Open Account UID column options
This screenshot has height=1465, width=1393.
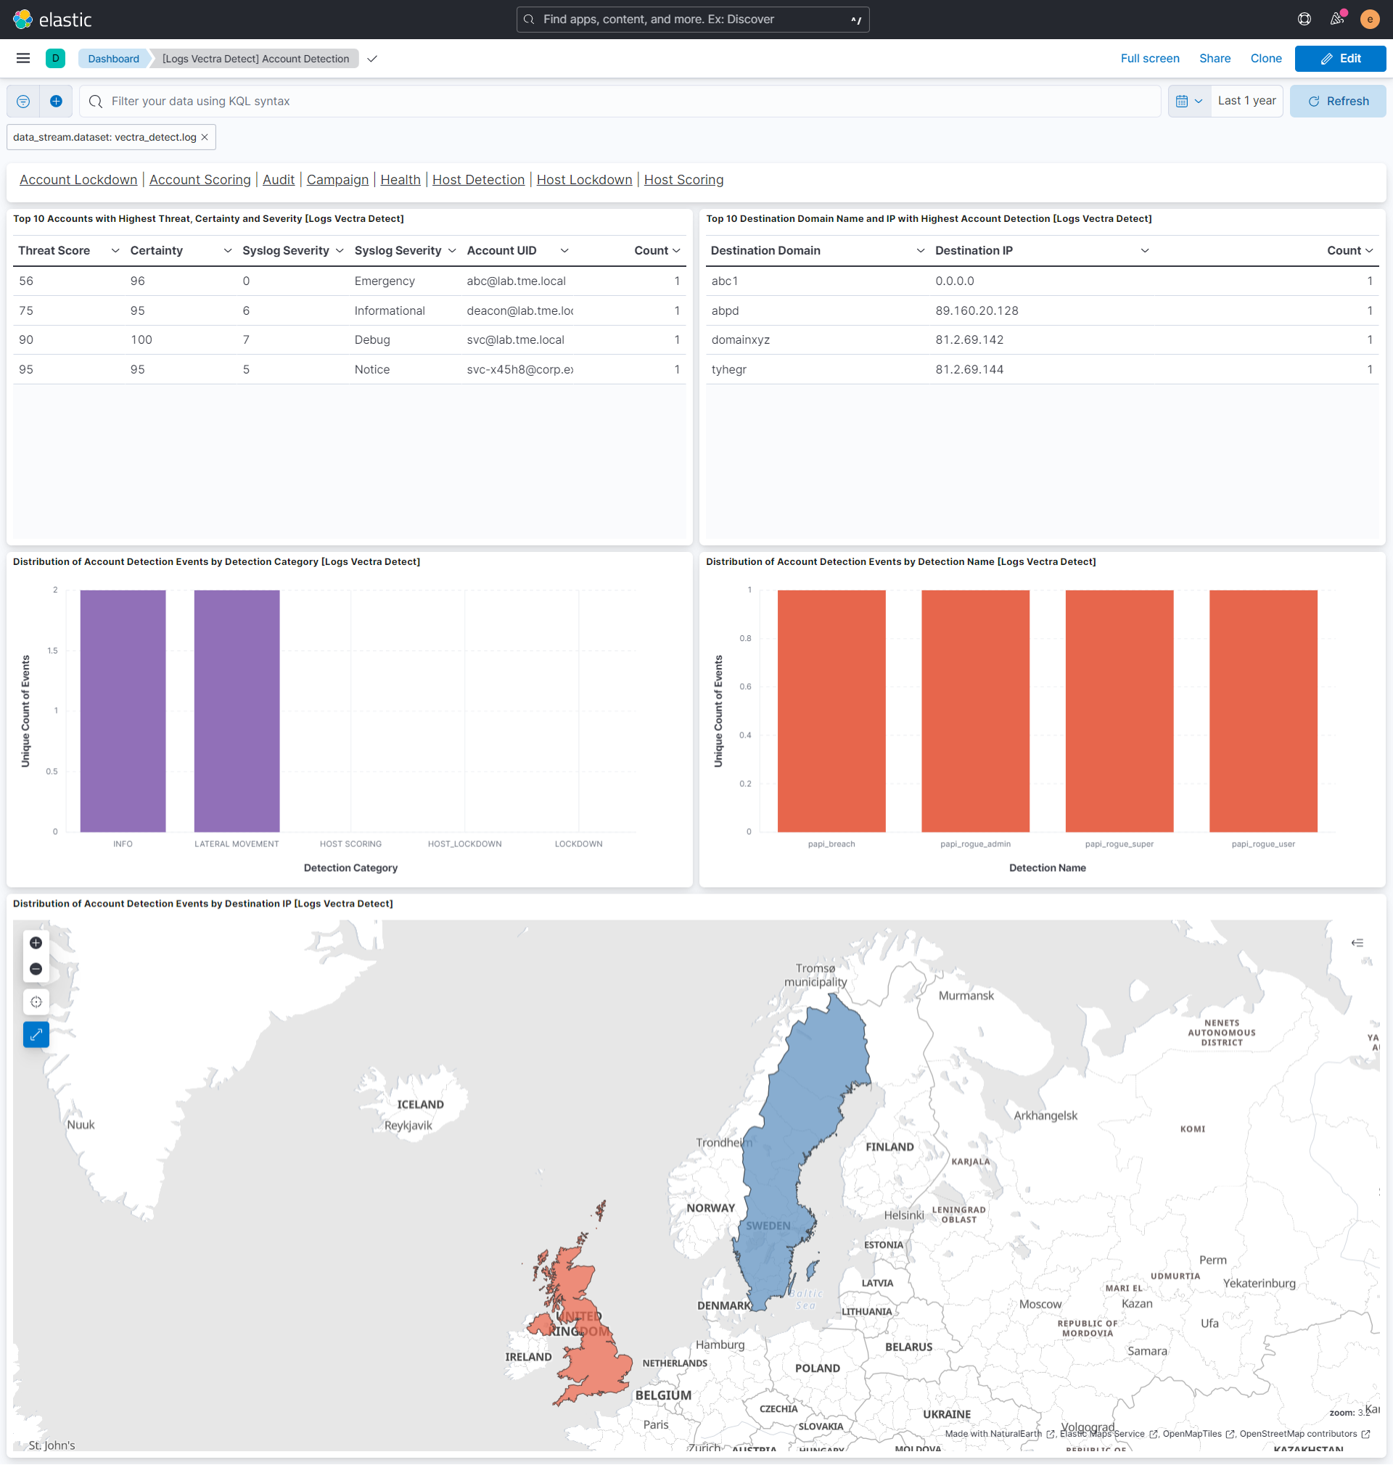564,251
